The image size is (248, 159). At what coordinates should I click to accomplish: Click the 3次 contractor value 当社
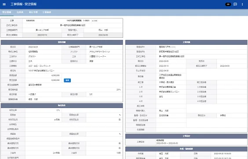pyautogui.click(x=161, y=97)
